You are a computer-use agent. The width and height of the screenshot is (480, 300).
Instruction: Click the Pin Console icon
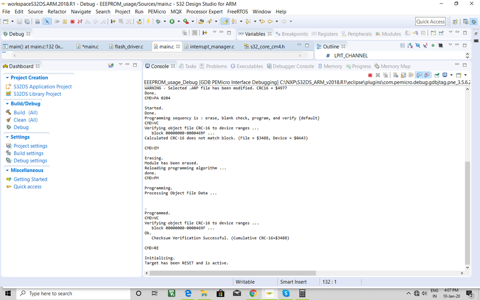point(437,75)
